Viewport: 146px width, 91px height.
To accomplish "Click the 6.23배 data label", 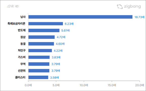I will point(69,24).
